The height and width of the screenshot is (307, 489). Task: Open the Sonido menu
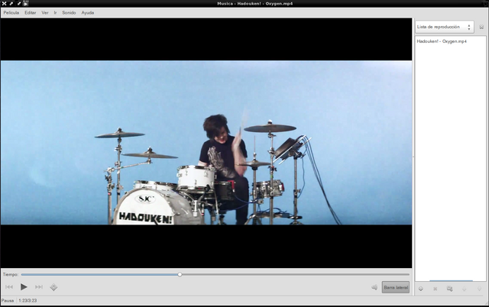pos(69,13)
